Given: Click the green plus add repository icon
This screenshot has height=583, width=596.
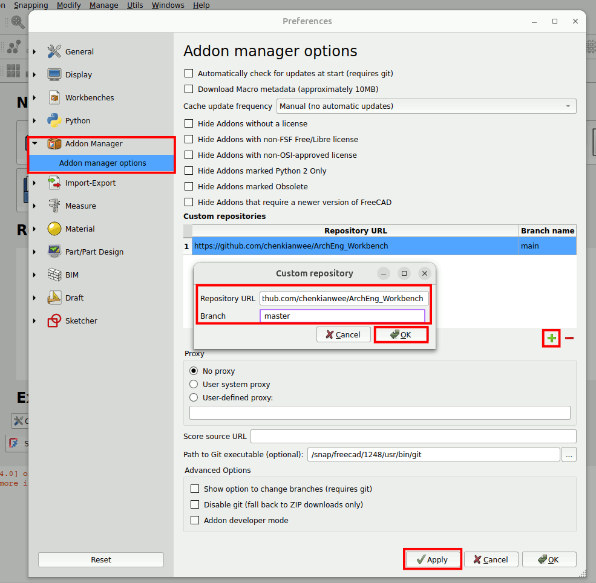Looking at the screenshot, I should pos(551,339).
